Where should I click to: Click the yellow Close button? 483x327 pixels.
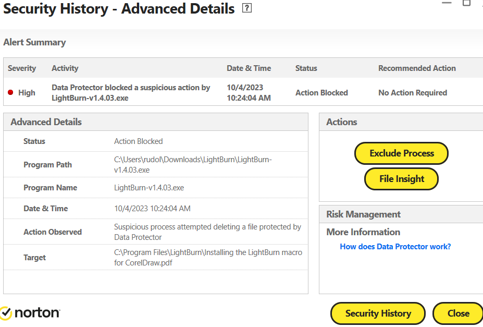(x=458, y=313)
